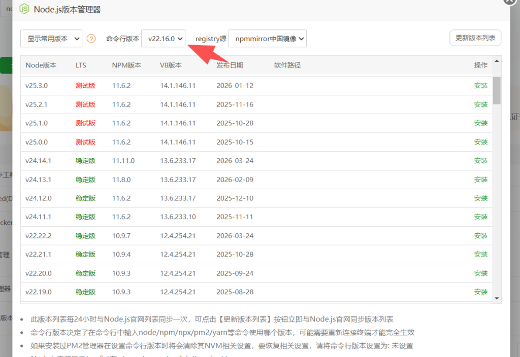
Task: Click the 测试版 label on v25.2.1 row
Action: click(86, 104)
